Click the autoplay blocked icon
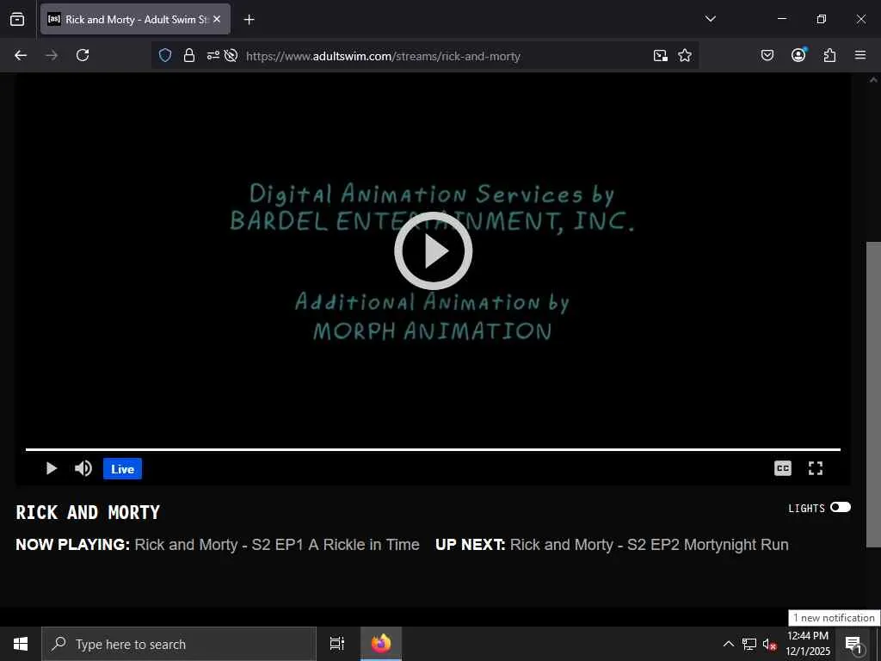881x661 pixels. tap(231, 56)
